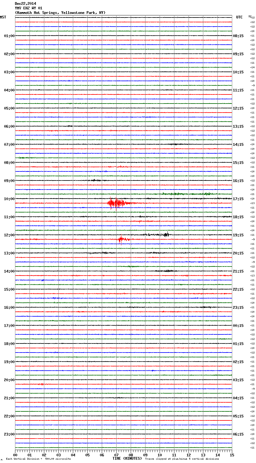Viewport: 256px width, 463px height.
Task: Click the 00:15 UTC time label
Action: [x=238, y=326]
